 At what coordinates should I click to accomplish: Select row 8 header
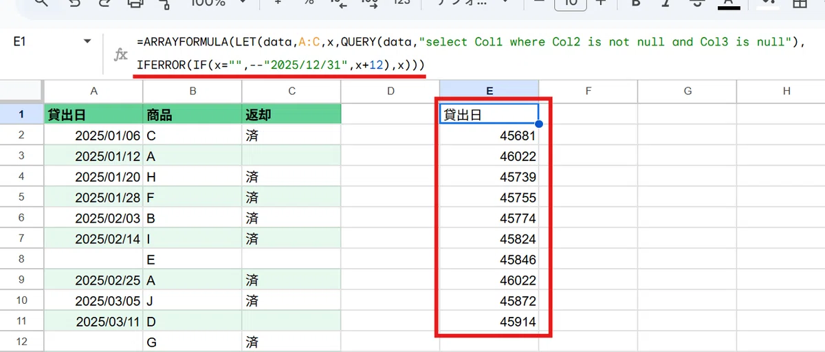pos(21,259)
